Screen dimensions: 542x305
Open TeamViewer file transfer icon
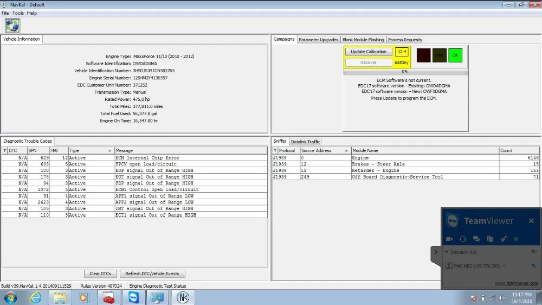pyautogui.click(x=489, y=239)
